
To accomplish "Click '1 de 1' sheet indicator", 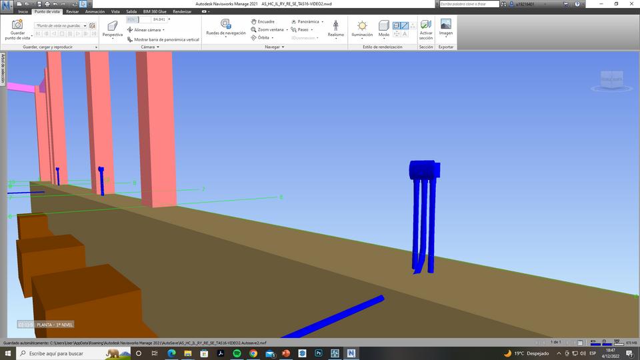I will pos(555,343).
